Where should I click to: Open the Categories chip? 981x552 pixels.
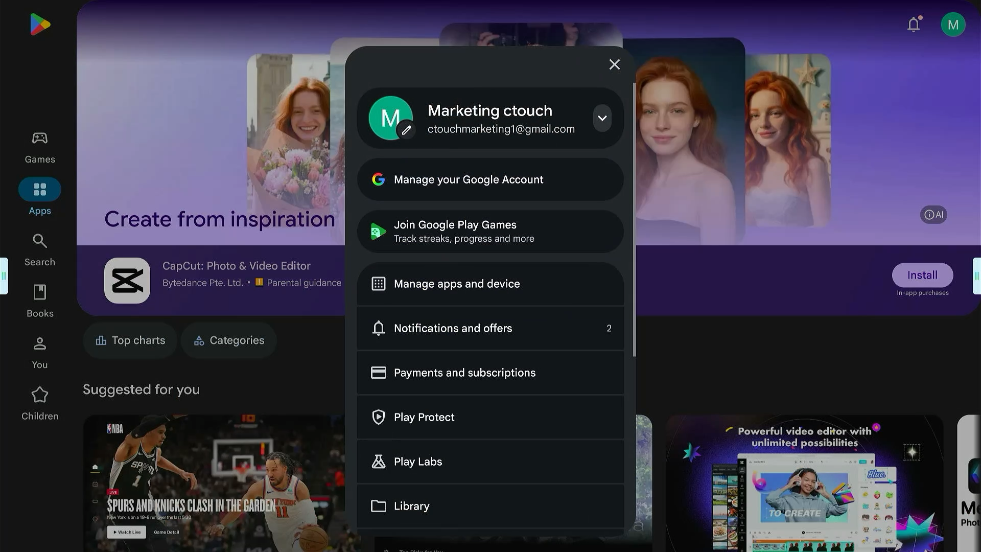(229, 340)
